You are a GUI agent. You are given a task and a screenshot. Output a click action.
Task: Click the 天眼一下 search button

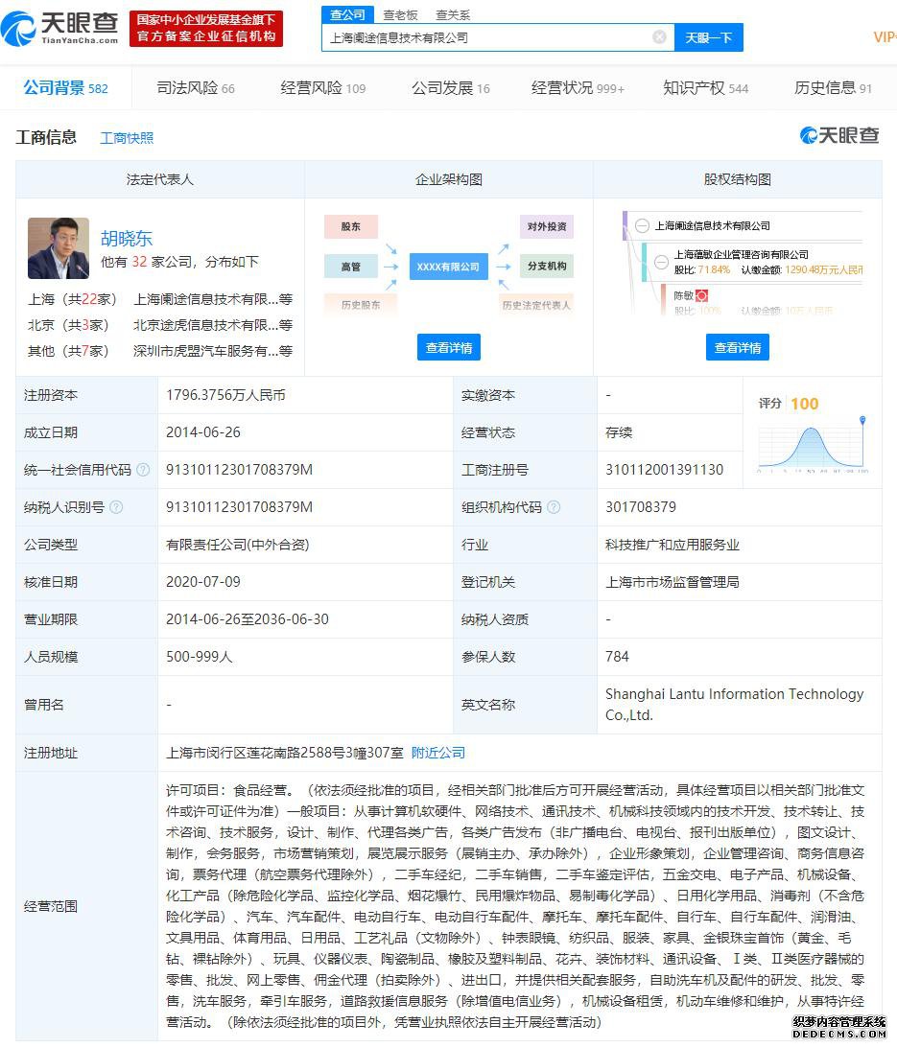708,37
